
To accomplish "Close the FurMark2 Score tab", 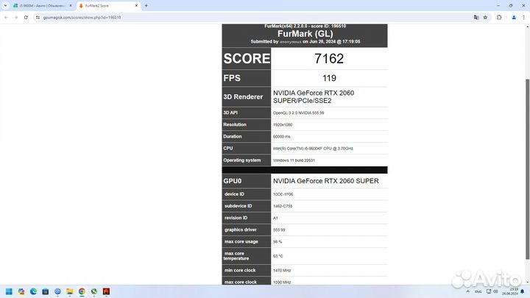I will 136,6.
